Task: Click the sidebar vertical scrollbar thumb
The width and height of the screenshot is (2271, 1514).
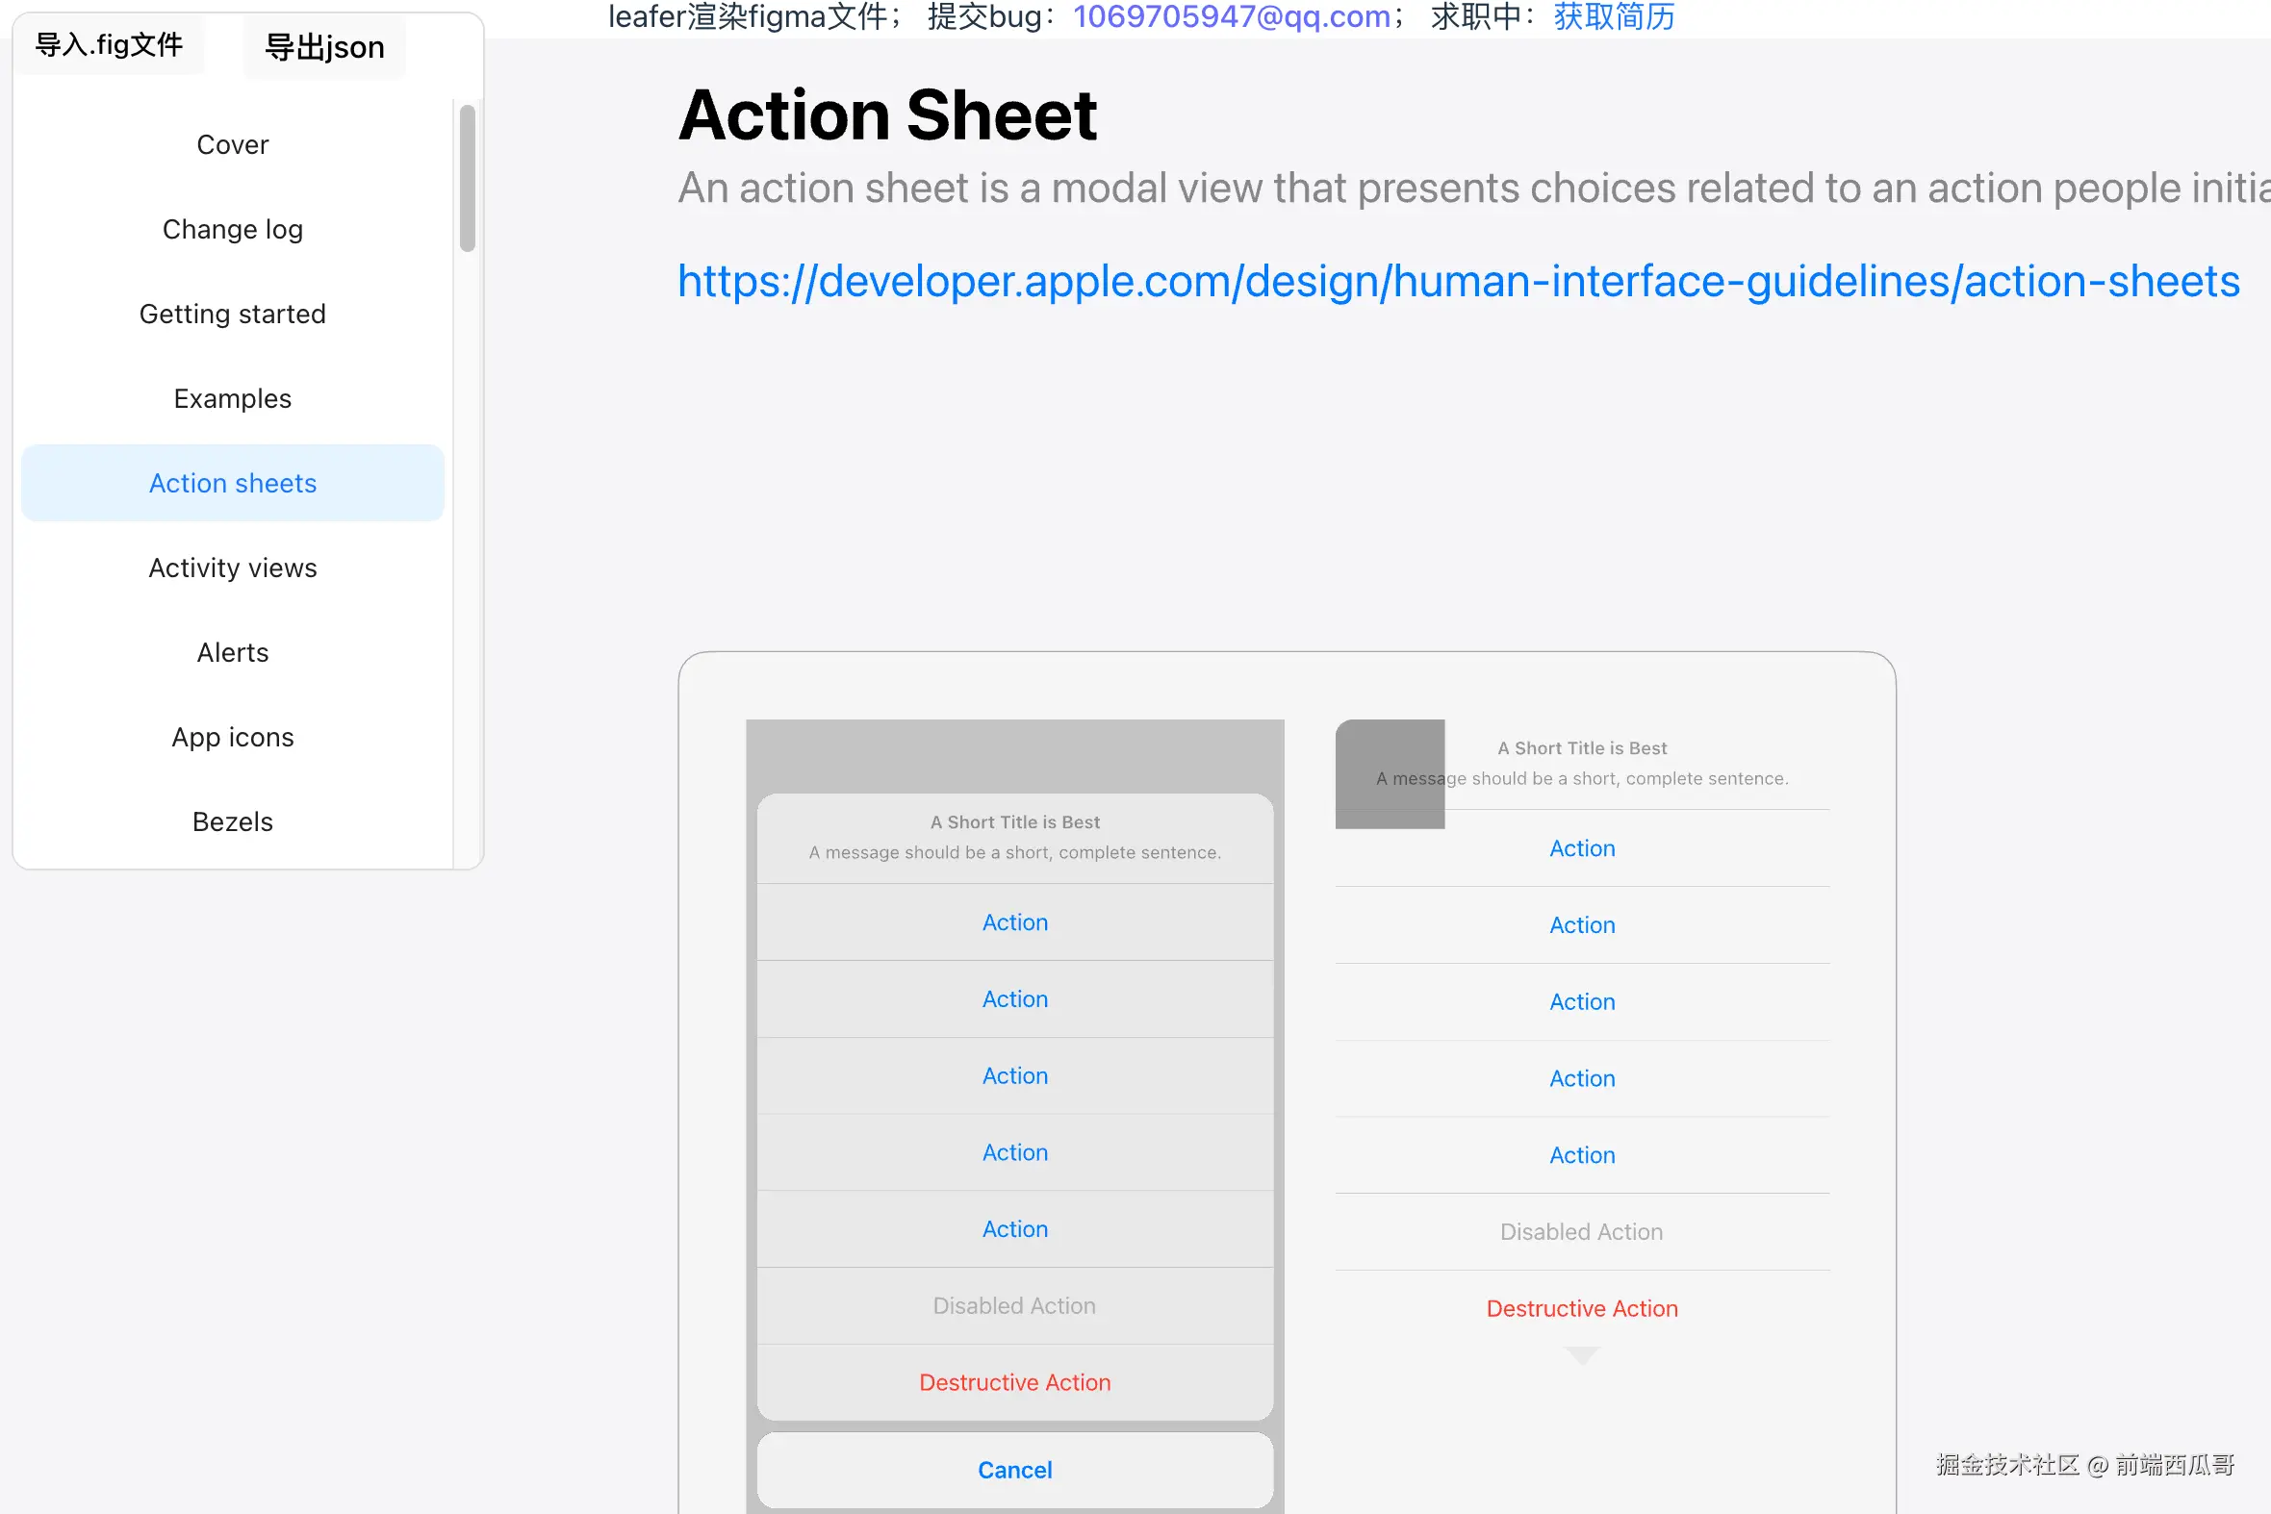Action: pyautogui.click(x=468, y=179)
